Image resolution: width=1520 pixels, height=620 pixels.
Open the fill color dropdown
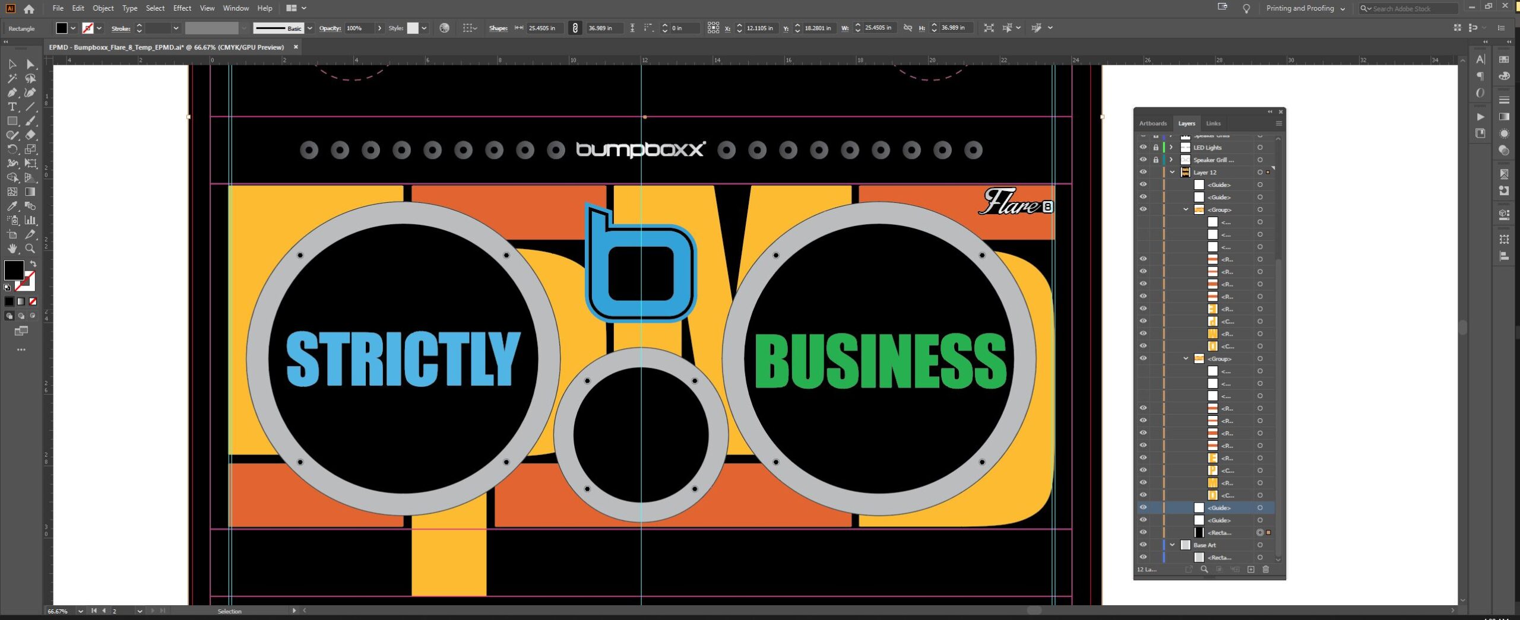(x=73, y=28)
